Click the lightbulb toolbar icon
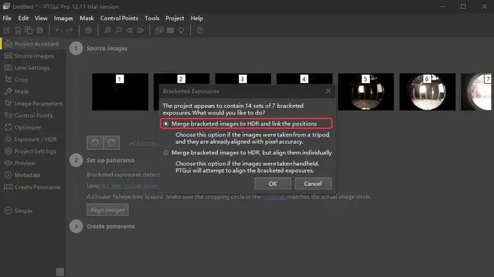 181,31
